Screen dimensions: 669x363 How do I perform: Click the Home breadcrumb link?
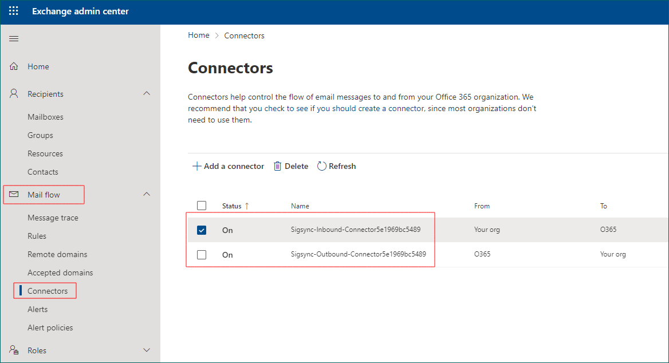pyautogui.click(x=199, y=35)
